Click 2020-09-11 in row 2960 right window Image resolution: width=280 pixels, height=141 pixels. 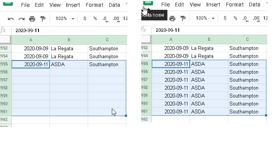pos(171,104)
